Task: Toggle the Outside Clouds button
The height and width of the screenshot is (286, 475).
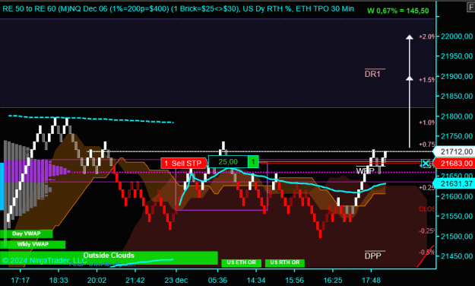Action: (109, 258)
